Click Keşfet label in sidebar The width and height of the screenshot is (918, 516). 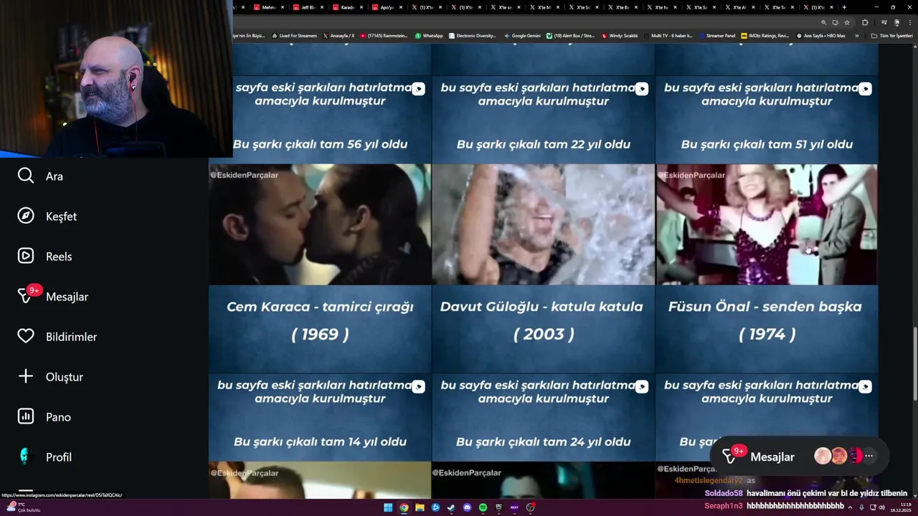pos(61,216)
